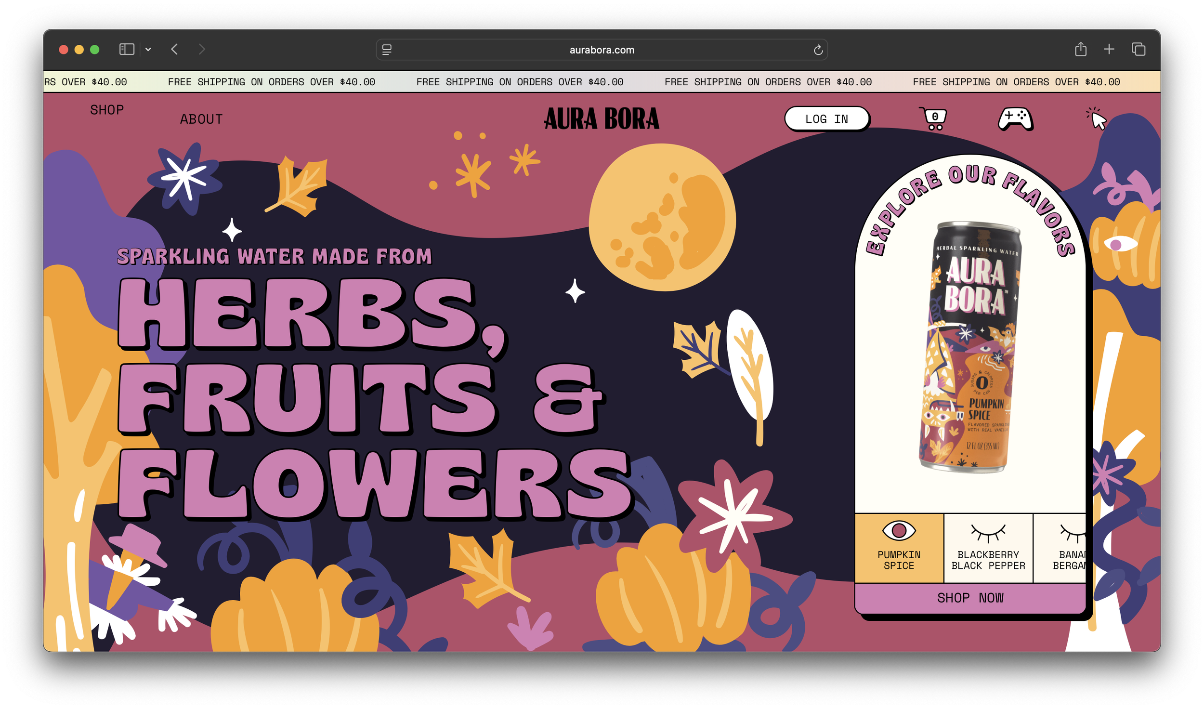The image size is (1204, 709).
Task: Enter full screen with the green button
Action: point(95,50)
